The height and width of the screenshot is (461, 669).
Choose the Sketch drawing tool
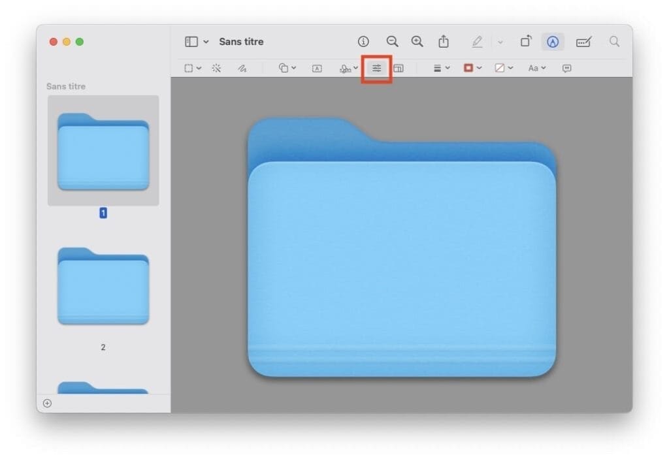[242, 69]
